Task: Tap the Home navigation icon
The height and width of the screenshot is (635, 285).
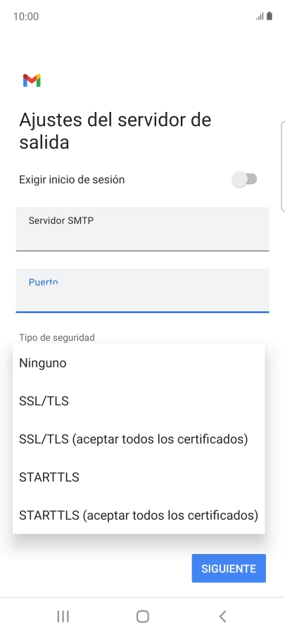Action: (142, 617)
